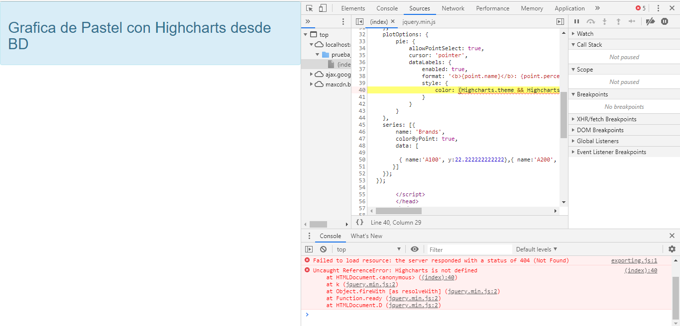Image resolution: width=680 pixels, height=326 pixels.
Task: Open the Elements tab
Action: point(353,8)
